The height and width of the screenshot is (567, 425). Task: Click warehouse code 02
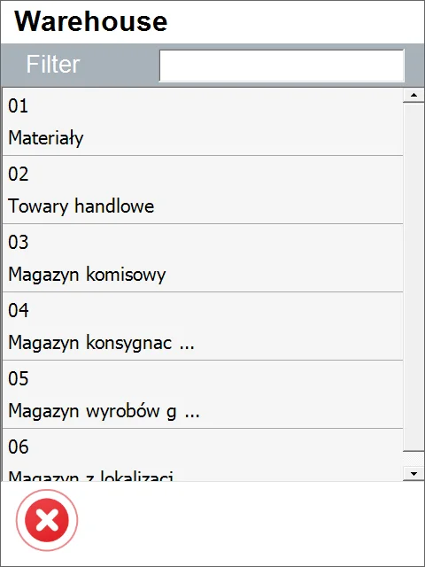pos(18,174)
